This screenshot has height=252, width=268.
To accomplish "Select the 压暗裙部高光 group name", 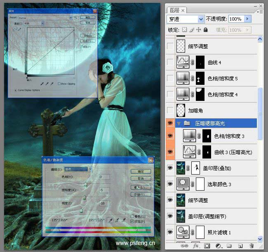I will (210, 123).
